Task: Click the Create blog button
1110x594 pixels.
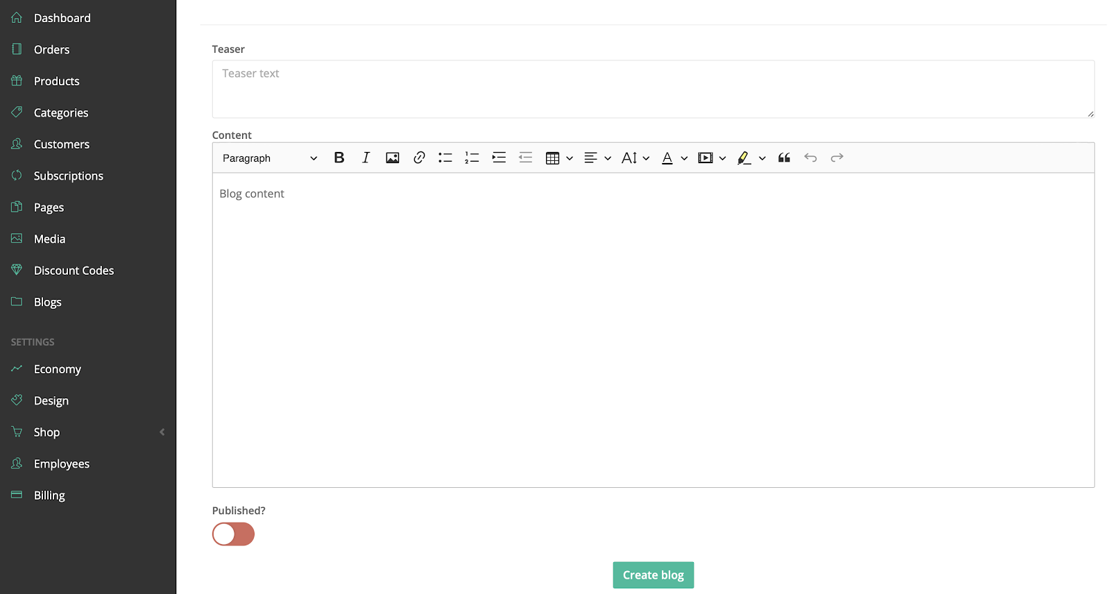Action: [x=654, y=575]
